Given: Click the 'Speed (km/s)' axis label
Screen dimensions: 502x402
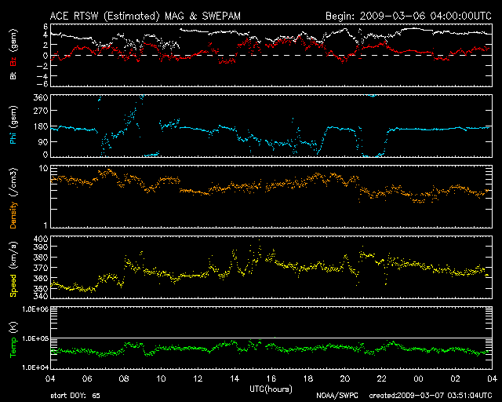Looking at the screenshot, I should point(13,269).
